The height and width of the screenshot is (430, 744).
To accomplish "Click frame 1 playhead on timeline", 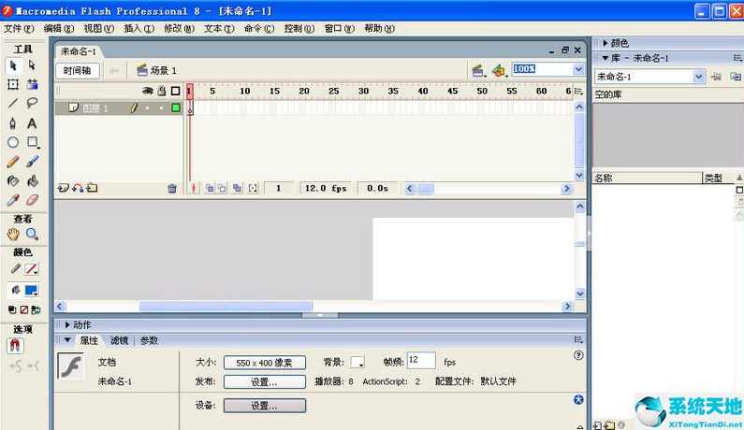I will pyautogui.click(x=190, y=91).
